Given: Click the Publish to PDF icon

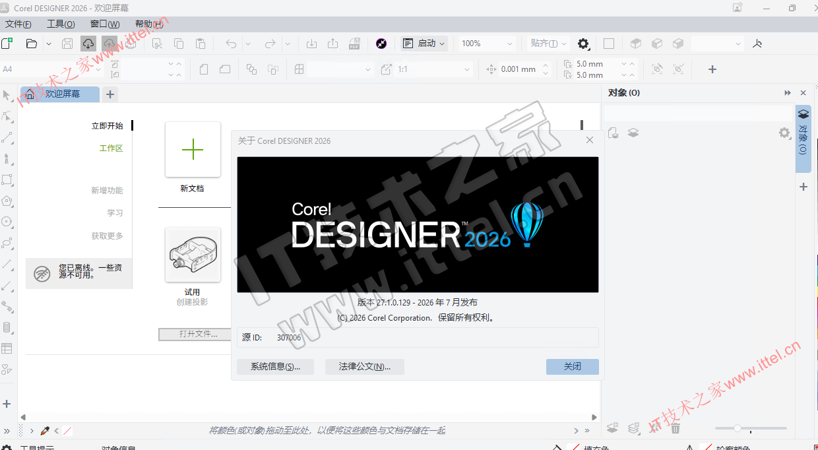Looking at the screenshot, I should click(354, 44).
